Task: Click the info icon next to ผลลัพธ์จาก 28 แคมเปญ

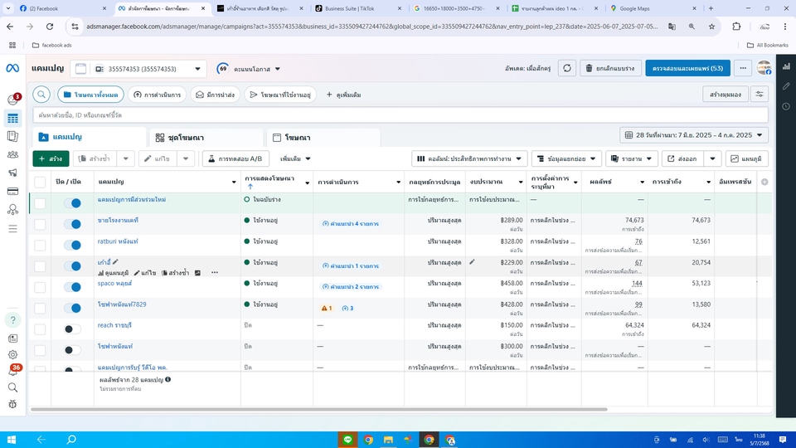Action: (x=168, y=379)
